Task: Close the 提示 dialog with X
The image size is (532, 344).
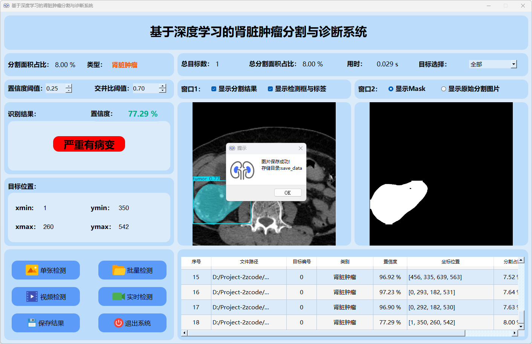Action: click(x=301, y=148)
